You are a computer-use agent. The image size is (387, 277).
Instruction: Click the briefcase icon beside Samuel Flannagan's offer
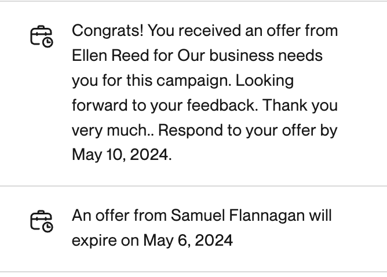(41, 221)
